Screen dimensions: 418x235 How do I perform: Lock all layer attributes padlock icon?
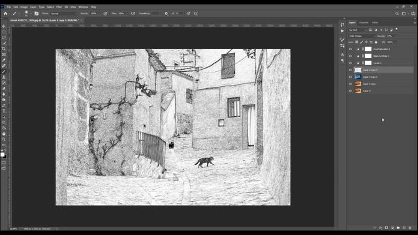tap(376, 42)
